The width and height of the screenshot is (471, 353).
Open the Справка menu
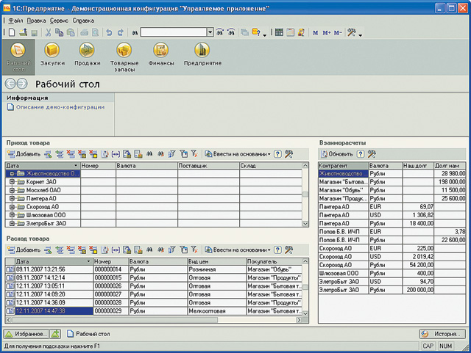pyautogui.click(x=82, y=21)
